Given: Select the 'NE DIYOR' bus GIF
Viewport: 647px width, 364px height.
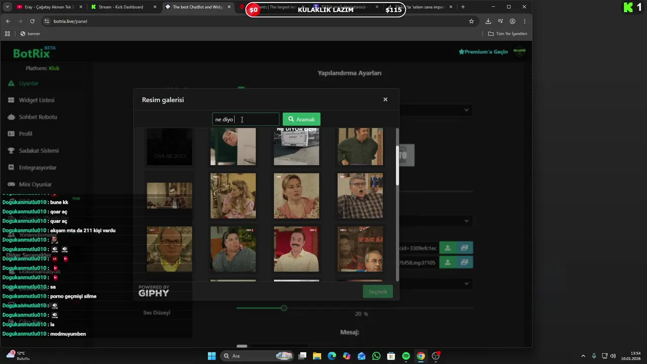Looking at the screenshot, I should pos(296,146).
